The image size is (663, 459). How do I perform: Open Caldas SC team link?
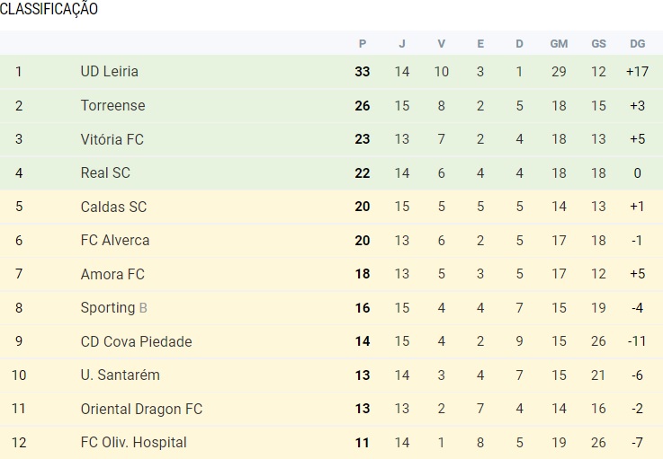coord(113,207)
